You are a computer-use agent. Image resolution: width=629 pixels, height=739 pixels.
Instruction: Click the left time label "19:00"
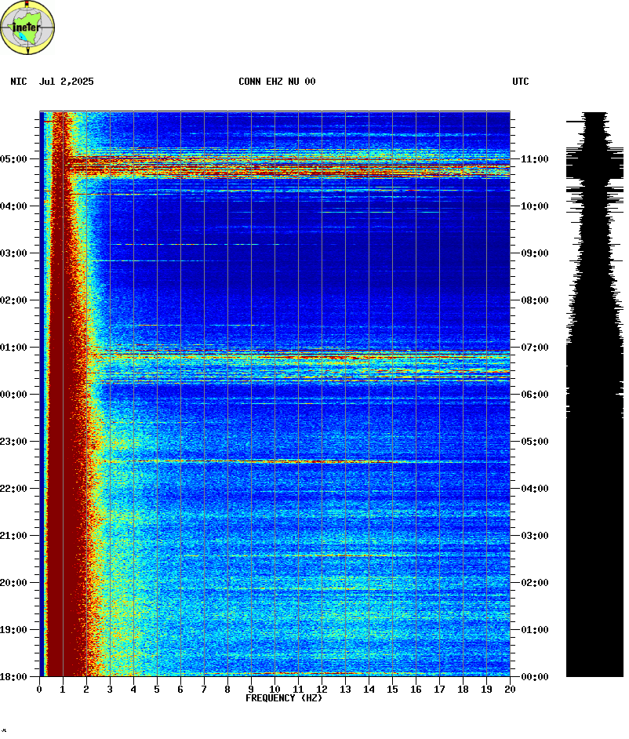click(x=13, y=630)
